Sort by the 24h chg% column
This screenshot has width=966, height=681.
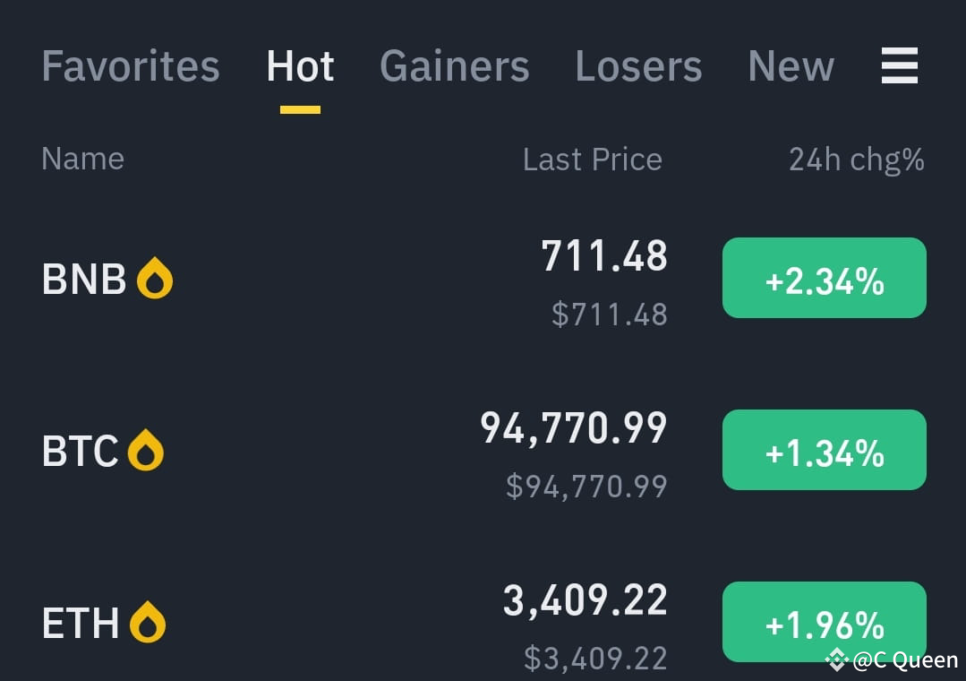click(855, 159)
